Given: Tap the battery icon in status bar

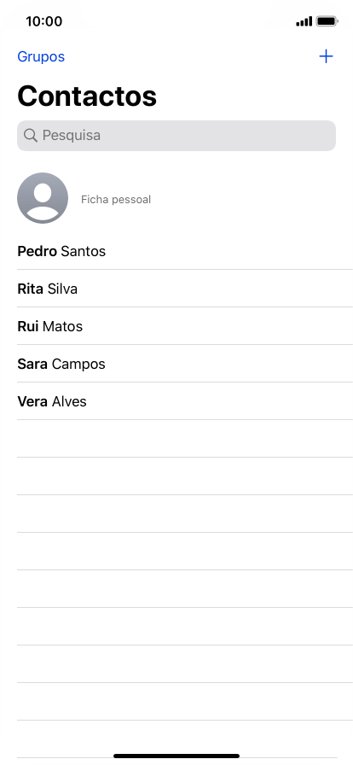Looking at the screenshot, I should (327, 21).
